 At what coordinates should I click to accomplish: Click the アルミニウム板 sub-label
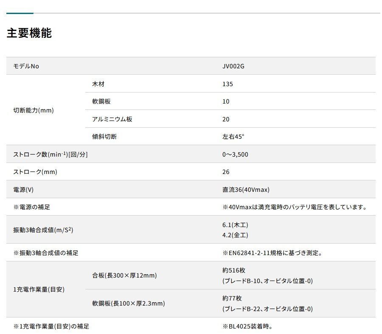click(x=112, y=119)
